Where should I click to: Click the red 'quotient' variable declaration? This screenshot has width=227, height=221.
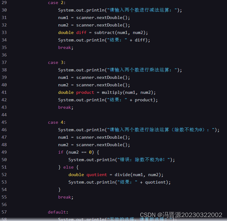pos(97,175)
